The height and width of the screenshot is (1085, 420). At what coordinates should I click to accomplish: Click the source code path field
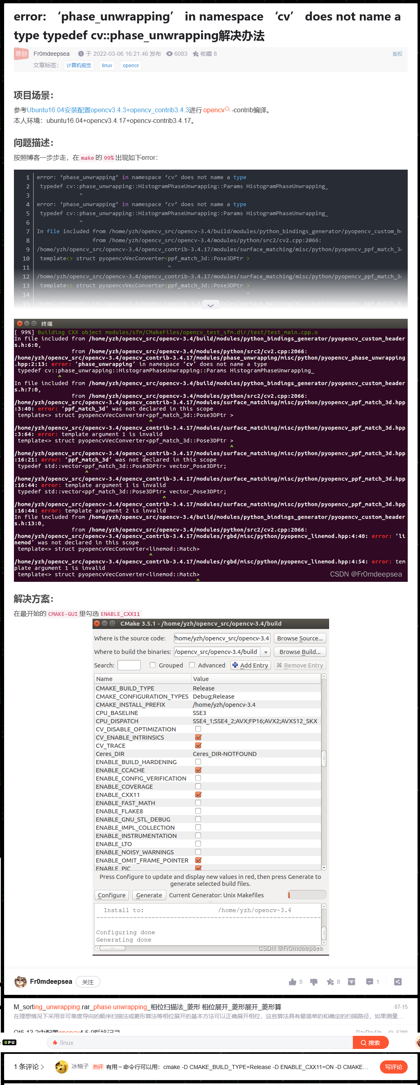coord(222,638)
